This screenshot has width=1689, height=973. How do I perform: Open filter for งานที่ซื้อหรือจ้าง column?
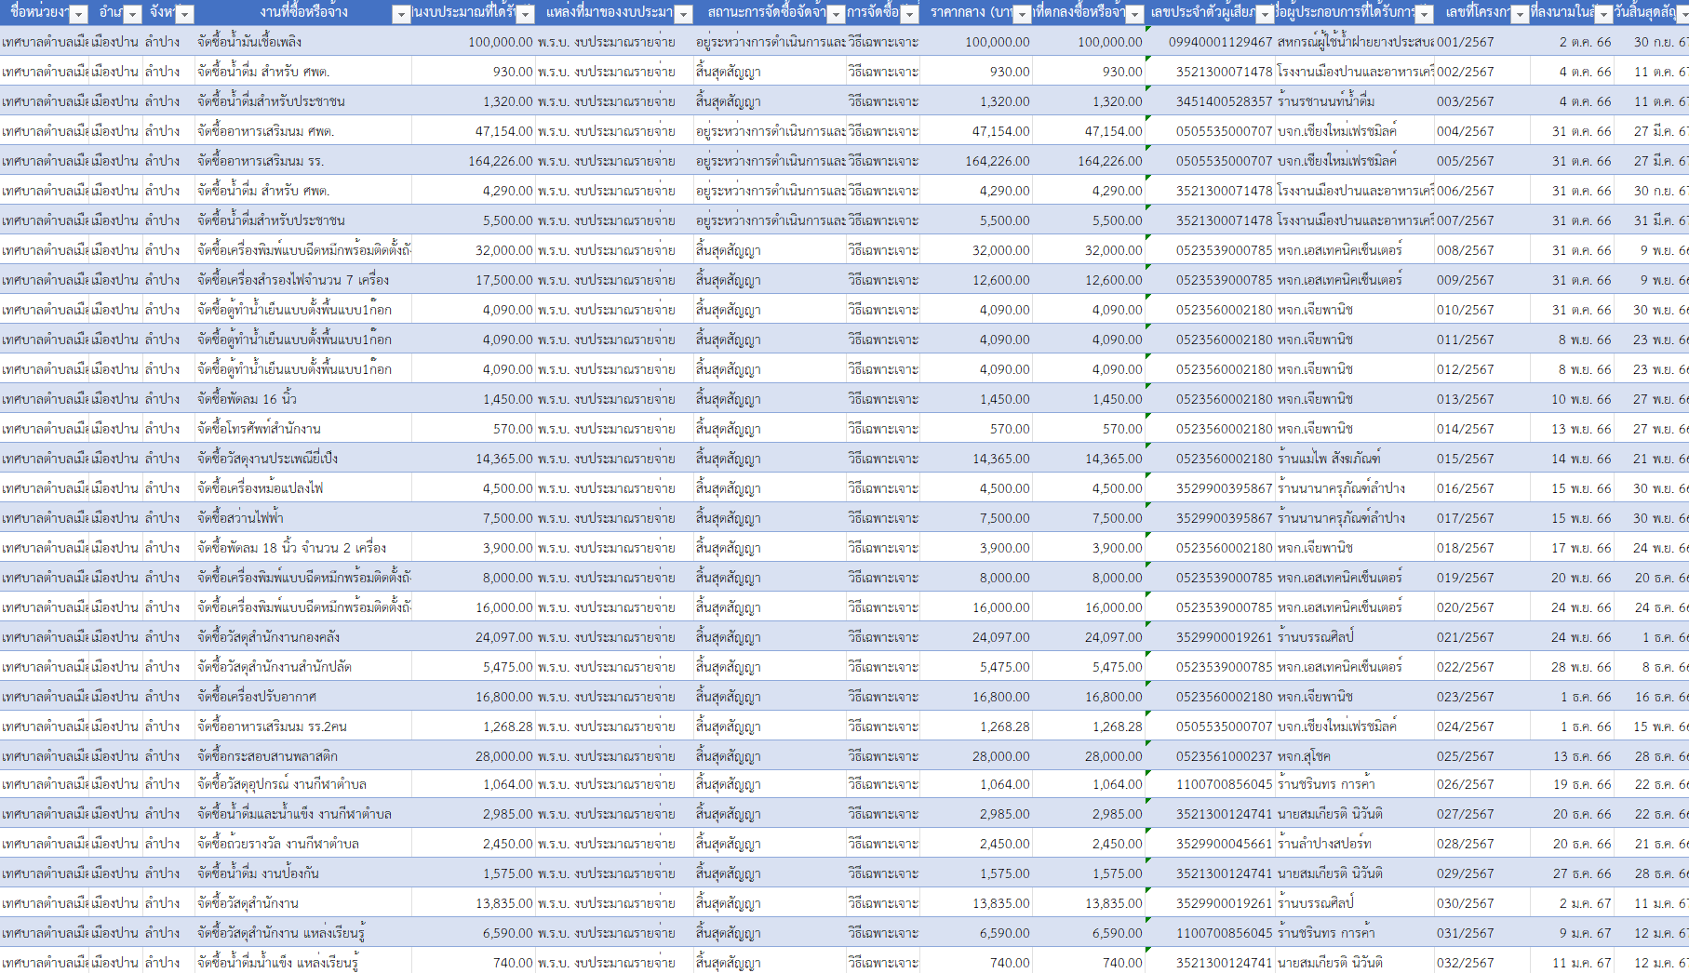[401, 14]
